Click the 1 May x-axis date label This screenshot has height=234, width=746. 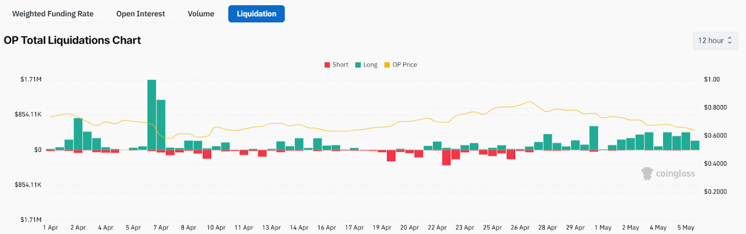click(603, 227)
